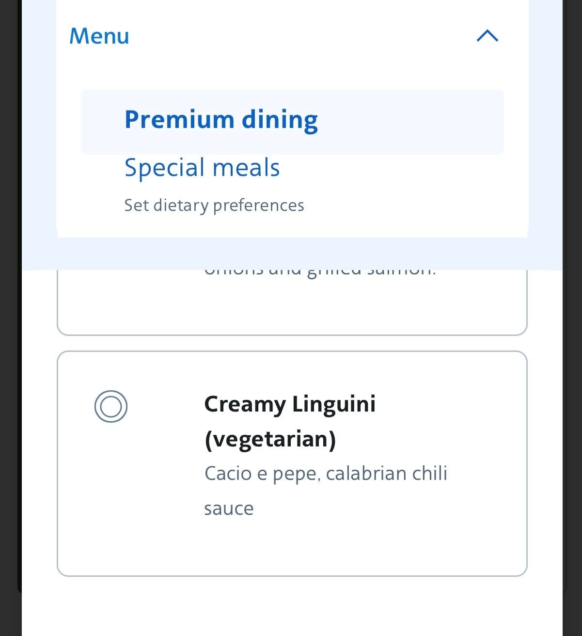Click the light blue strip below the menu panel
Viewport: 582px width, 636px height.
[x=292, y=254]
